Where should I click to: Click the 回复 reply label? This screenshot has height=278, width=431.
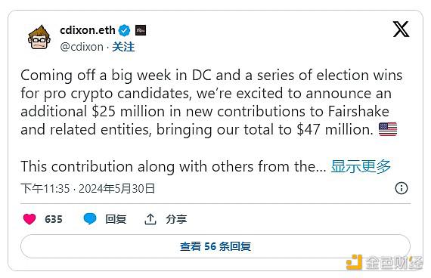pos(116,219)
